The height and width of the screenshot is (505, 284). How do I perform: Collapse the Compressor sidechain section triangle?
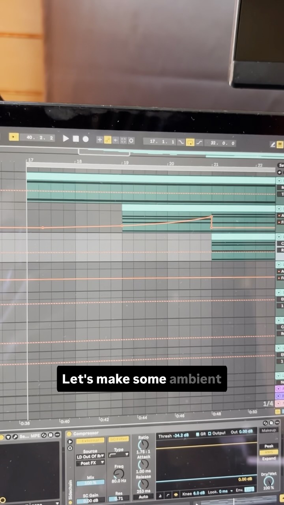click(x=70, y=442)
